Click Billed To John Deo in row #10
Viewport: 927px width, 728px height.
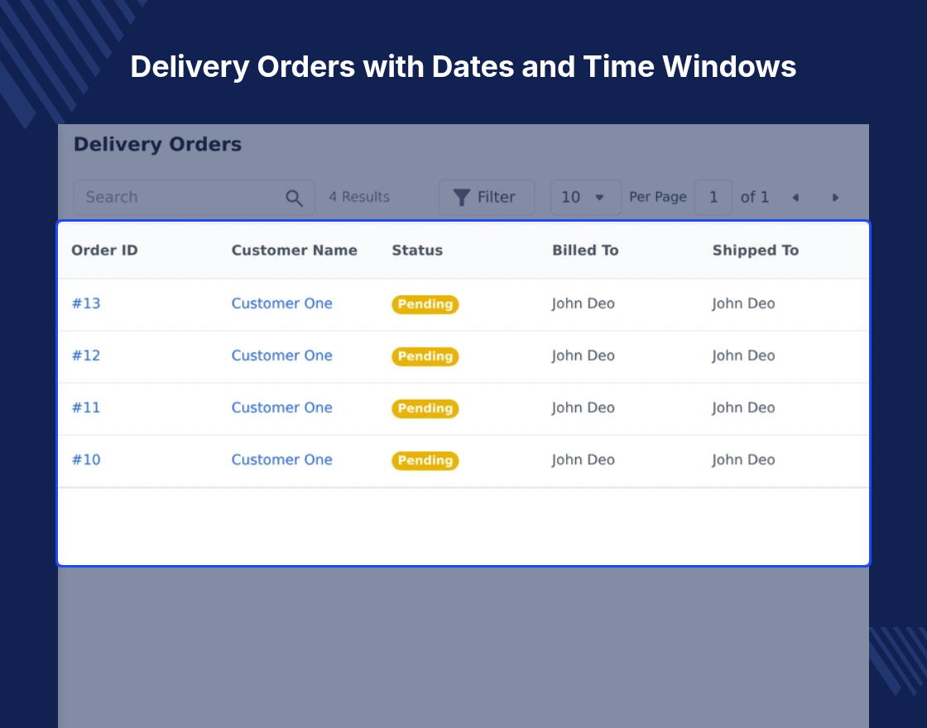coord(583,459)
